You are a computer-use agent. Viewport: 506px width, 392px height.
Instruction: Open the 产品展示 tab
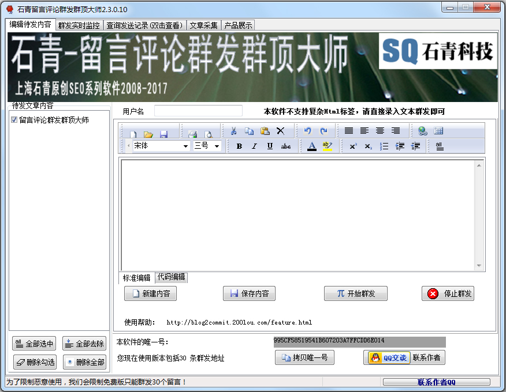[238, 25]
